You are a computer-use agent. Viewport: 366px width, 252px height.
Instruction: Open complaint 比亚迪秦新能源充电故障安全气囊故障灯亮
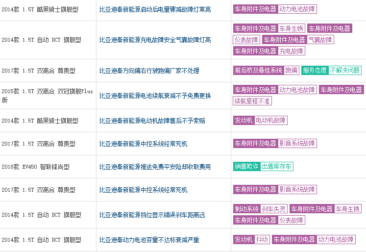pyautogui.click(x=155, y=40)
